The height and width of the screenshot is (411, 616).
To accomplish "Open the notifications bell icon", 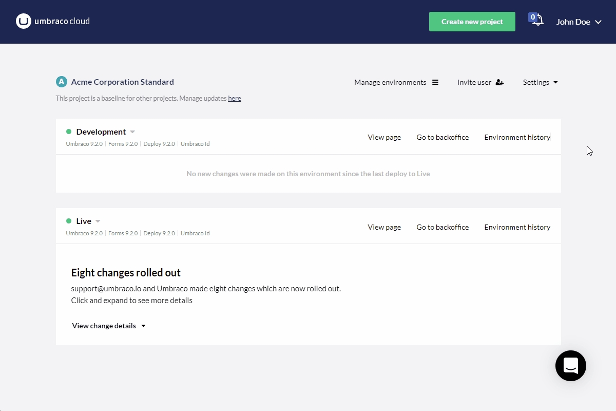I will click(536, 21).
